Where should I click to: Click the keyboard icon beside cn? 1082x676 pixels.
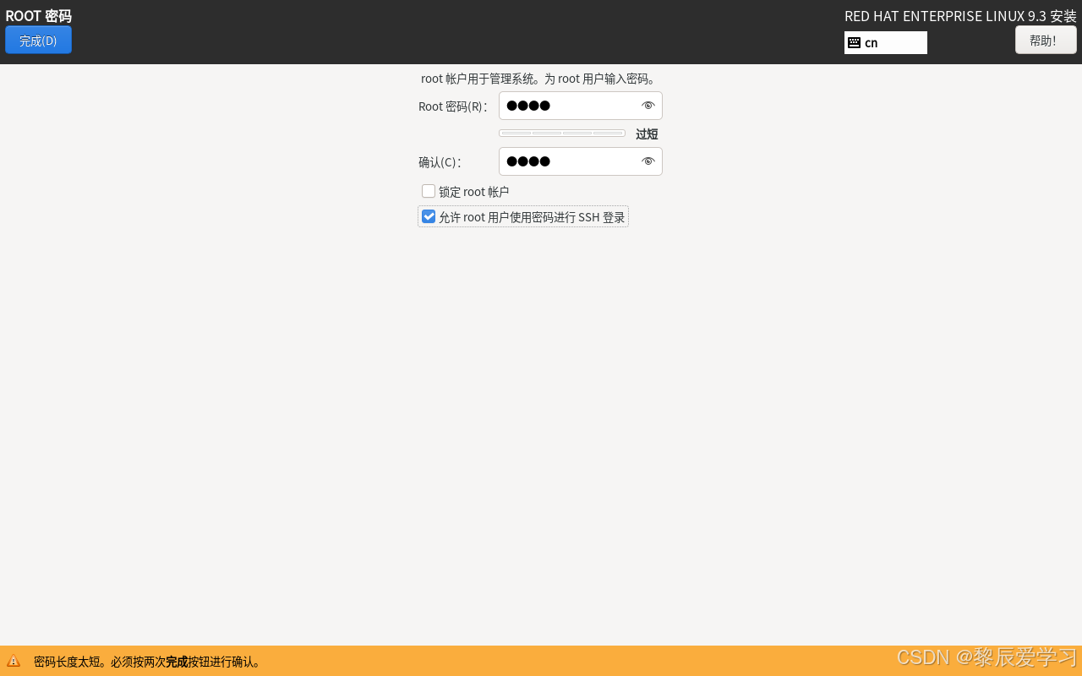click(x=854, y=42)
